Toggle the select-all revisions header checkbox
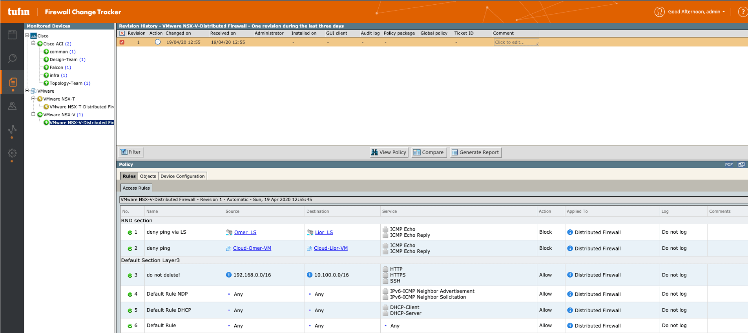748x333 pixels. pyautogui.click(x=122, y=33)
